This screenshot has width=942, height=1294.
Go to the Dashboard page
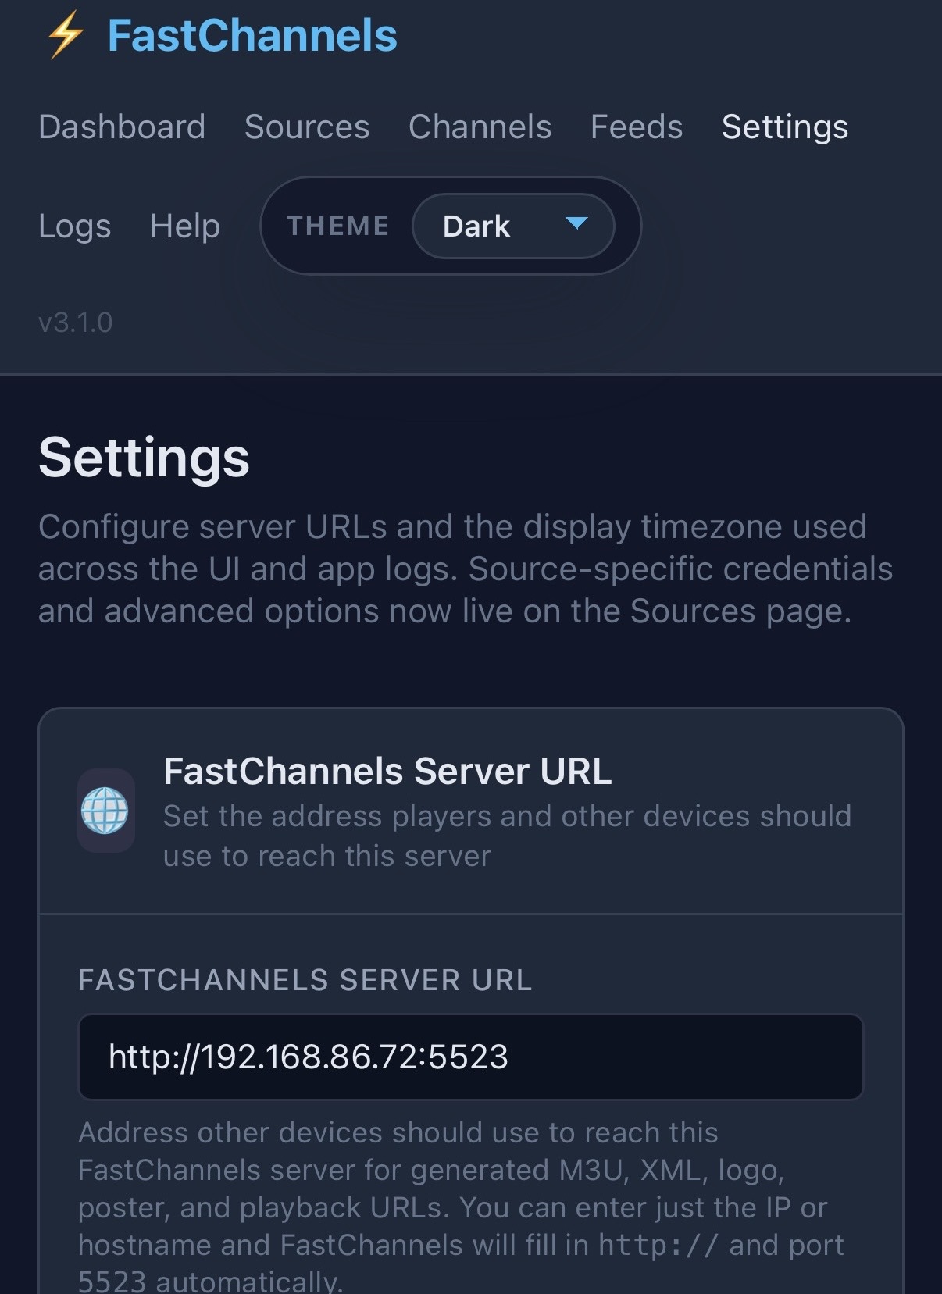[x=122, y=127]
